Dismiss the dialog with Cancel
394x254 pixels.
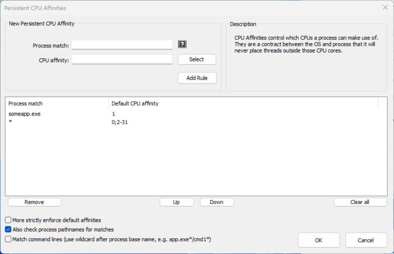coord(366,240)
